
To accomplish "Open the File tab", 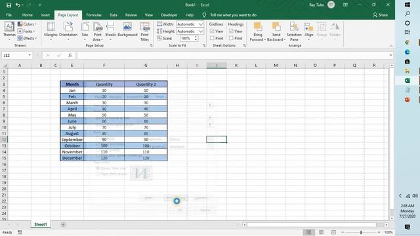I will coord(9,15).
